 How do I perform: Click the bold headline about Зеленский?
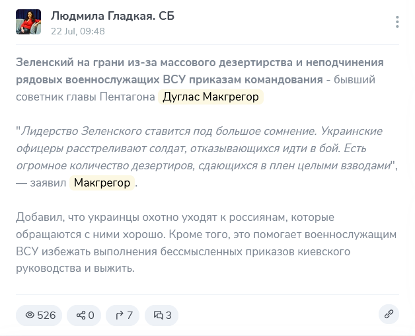pos(198,70)
